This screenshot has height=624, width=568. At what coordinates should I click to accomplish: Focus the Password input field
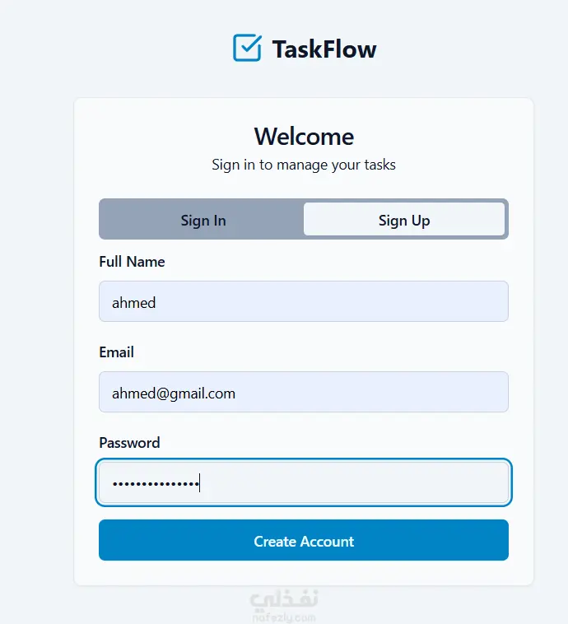(354, 482)
